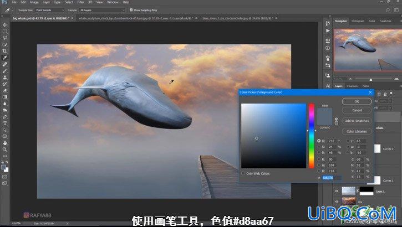Click the Navigator zoom slider handle

pos(371,80)
